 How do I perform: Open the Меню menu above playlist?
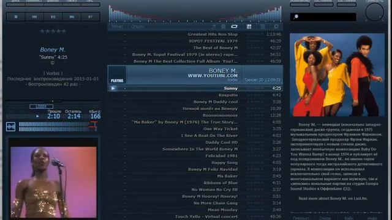click(117, 26)
